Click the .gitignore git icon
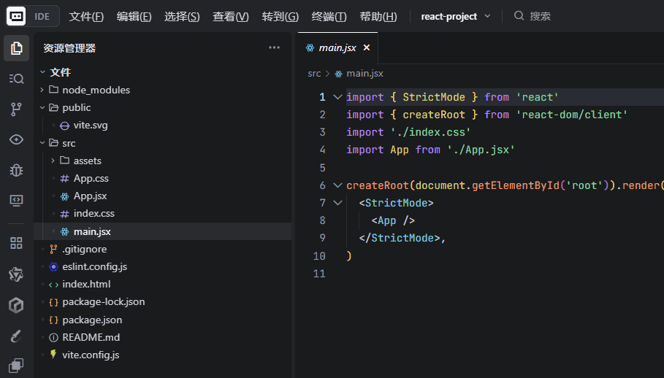 point(53,250)
